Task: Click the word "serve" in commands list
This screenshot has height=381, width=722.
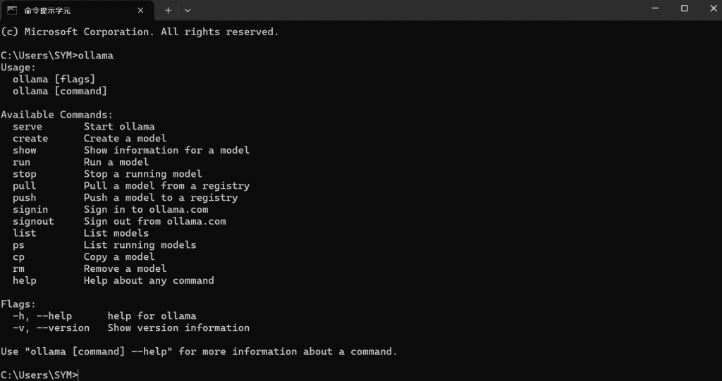Action: [x=27, y=127]
